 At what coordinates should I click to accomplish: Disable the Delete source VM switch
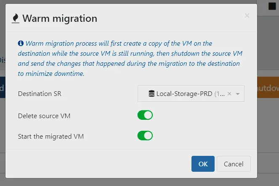[x=145, y=115]
